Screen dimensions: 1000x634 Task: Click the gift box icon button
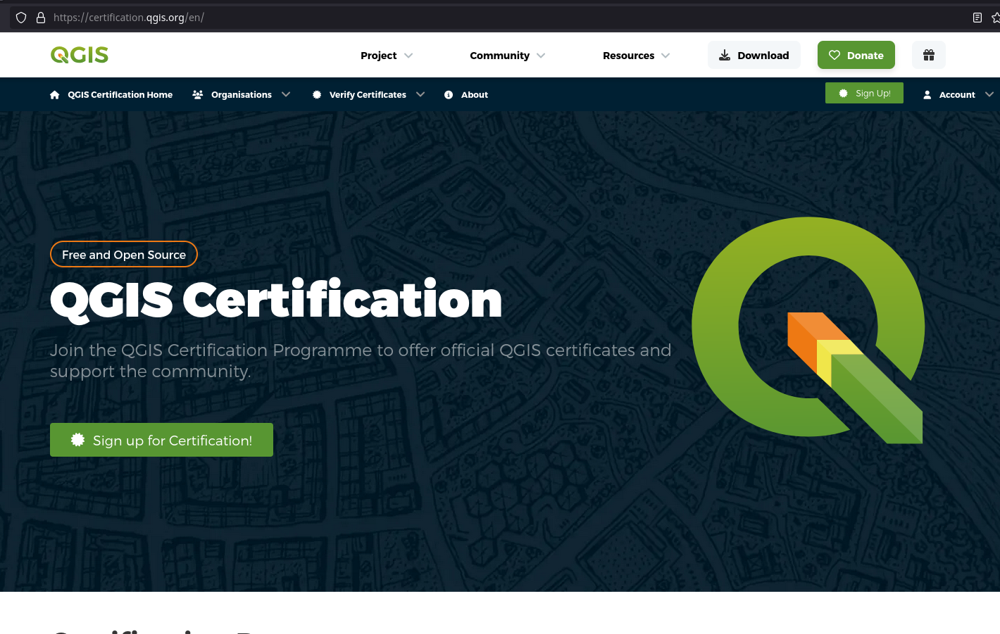(929, 55)
